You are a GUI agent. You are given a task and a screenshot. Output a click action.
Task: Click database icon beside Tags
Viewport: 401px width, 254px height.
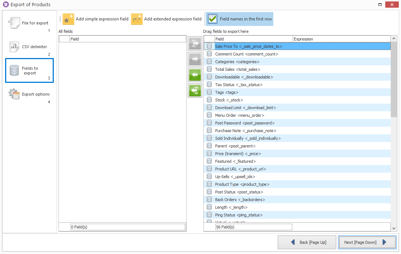point(209,92)
